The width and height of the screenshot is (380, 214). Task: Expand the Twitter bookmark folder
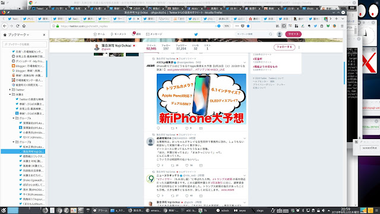pyautogui.click(x=10, y=90)
